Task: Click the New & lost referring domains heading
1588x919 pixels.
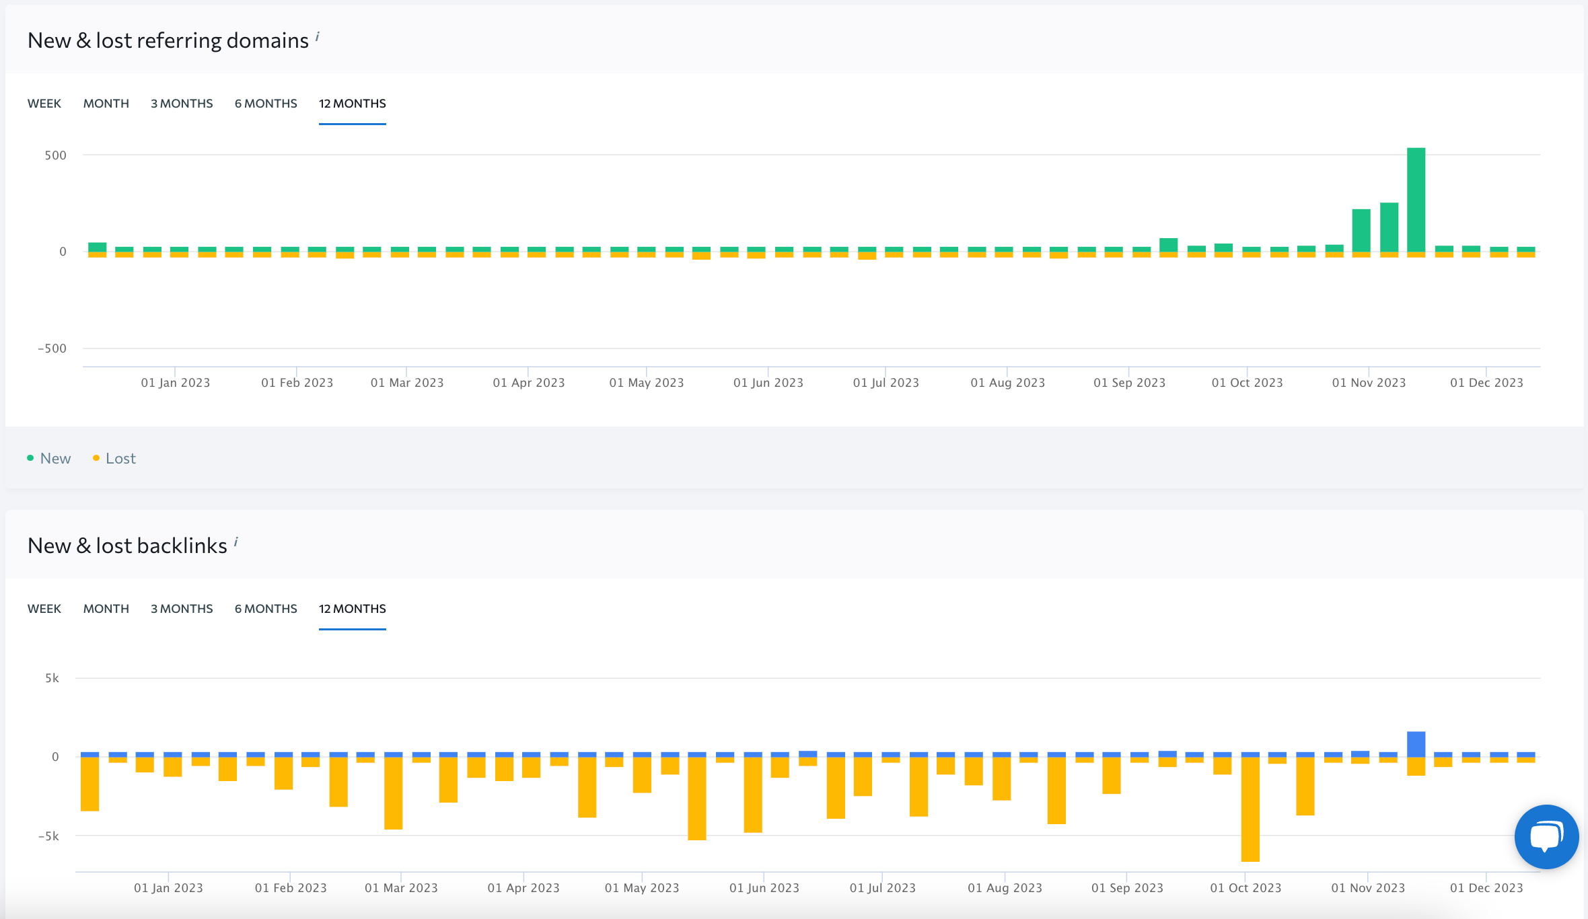Action: 166,40
